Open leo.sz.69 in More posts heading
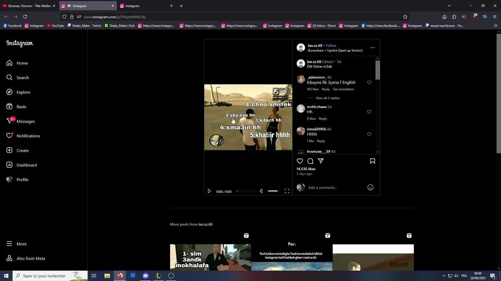This screenshot has height=281, width=501. tap(205, 224)
